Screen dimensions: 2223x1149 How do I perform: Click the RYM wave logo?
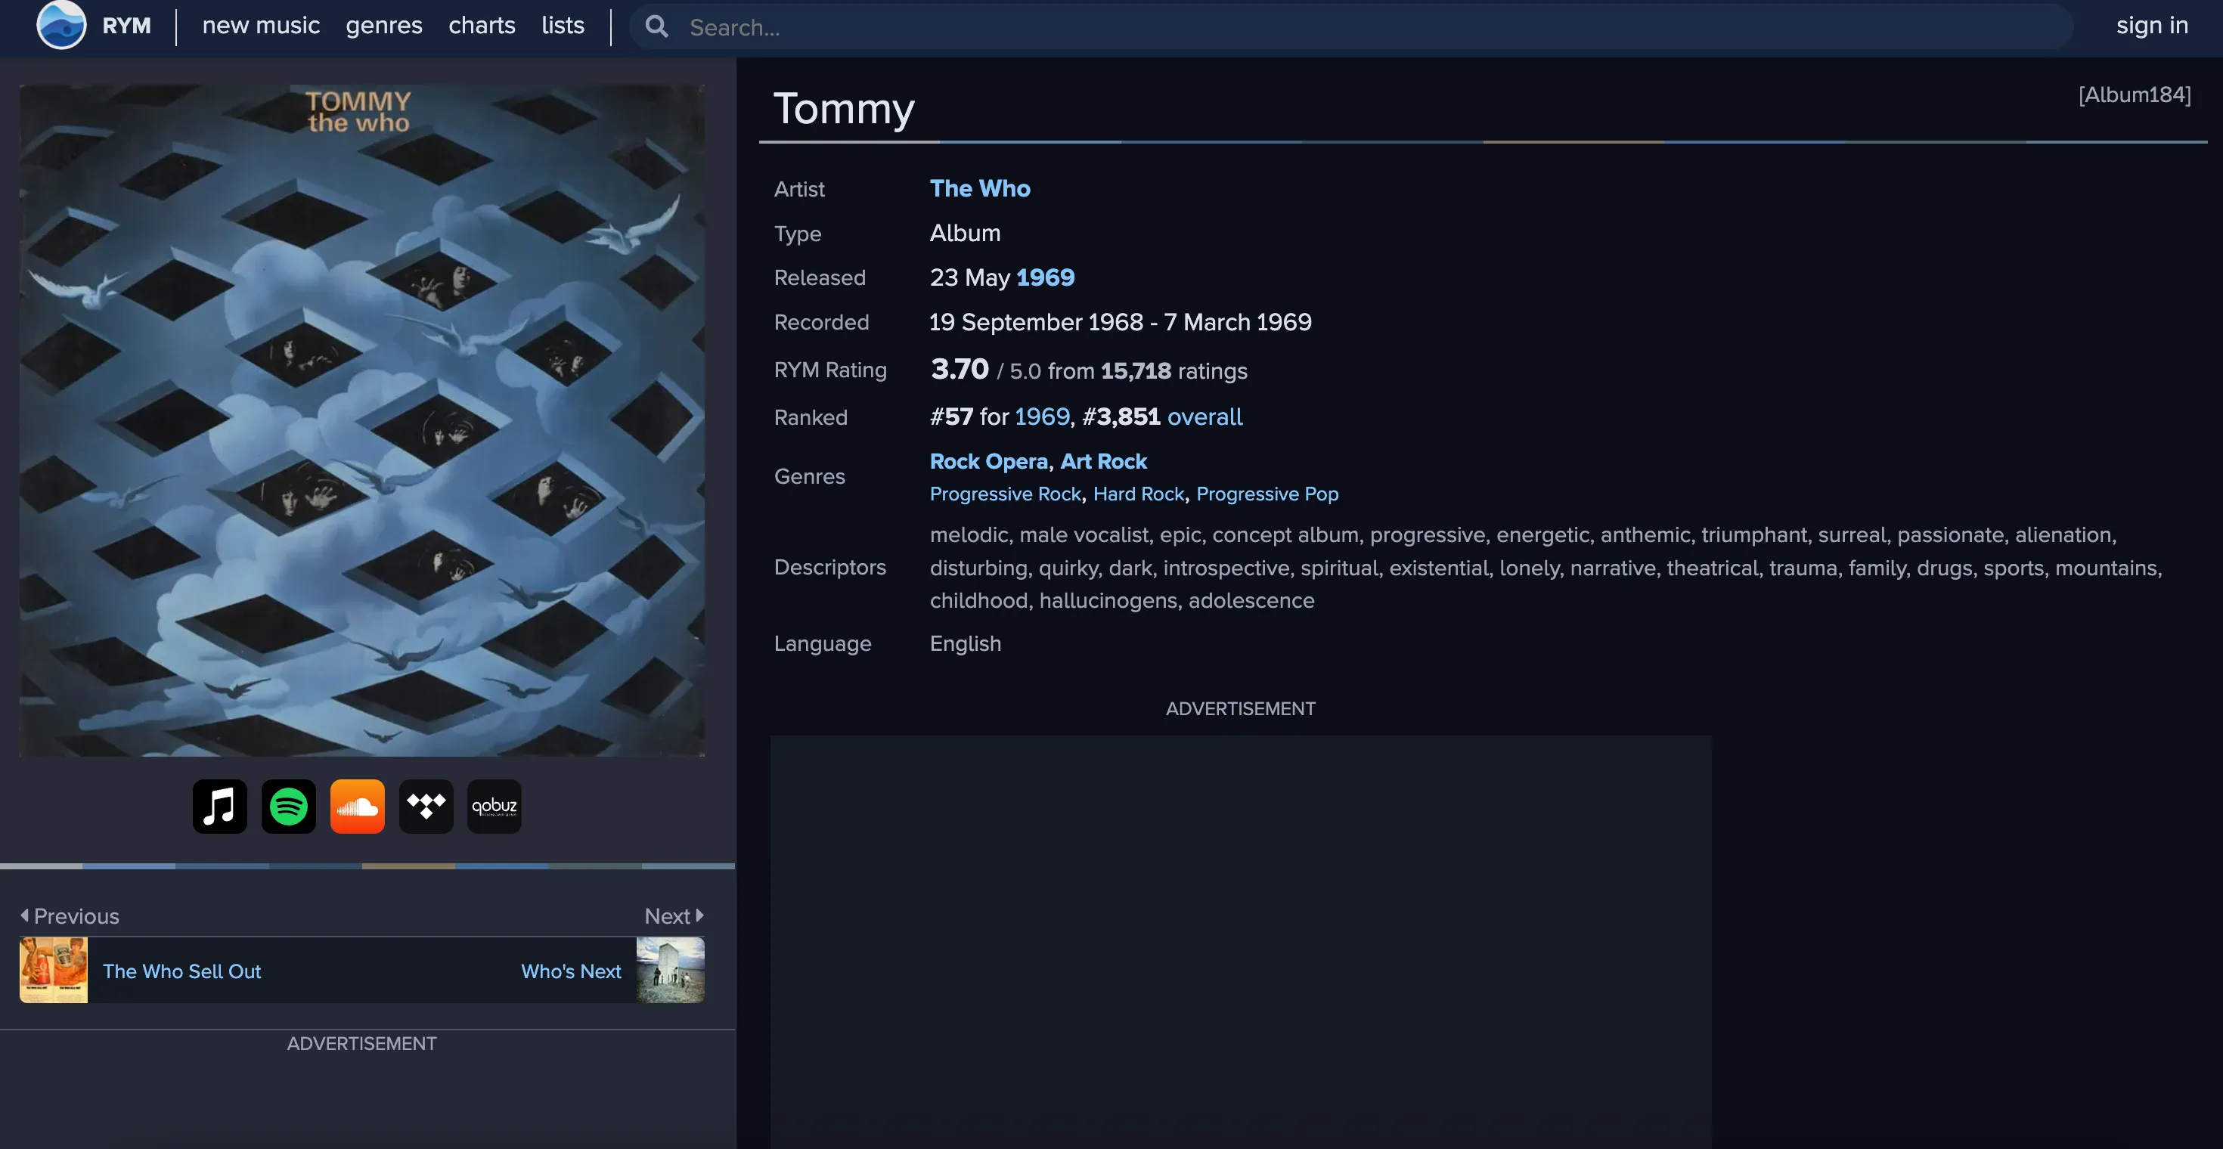(61, 24)
